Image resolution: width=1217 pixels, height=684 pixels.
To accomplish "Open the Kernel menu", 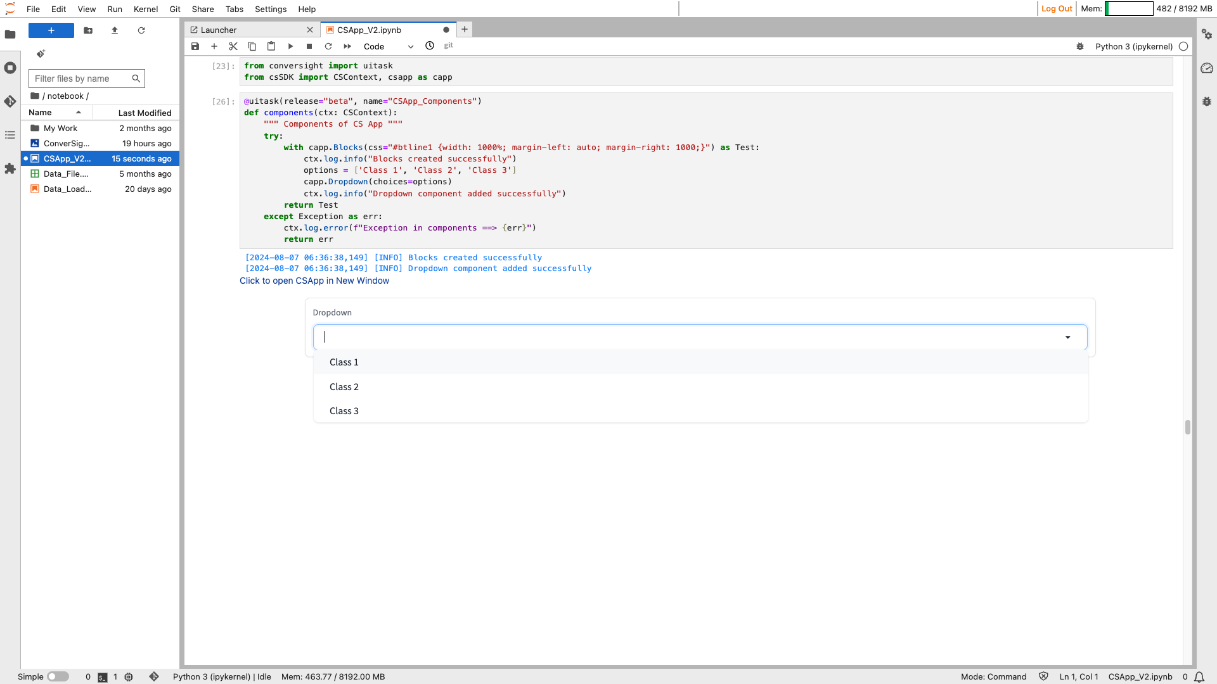I will (146, 9).
